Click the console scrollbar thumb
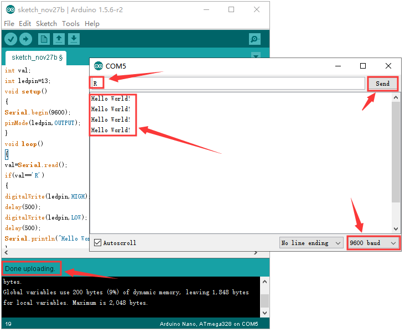 pos(264,301)
